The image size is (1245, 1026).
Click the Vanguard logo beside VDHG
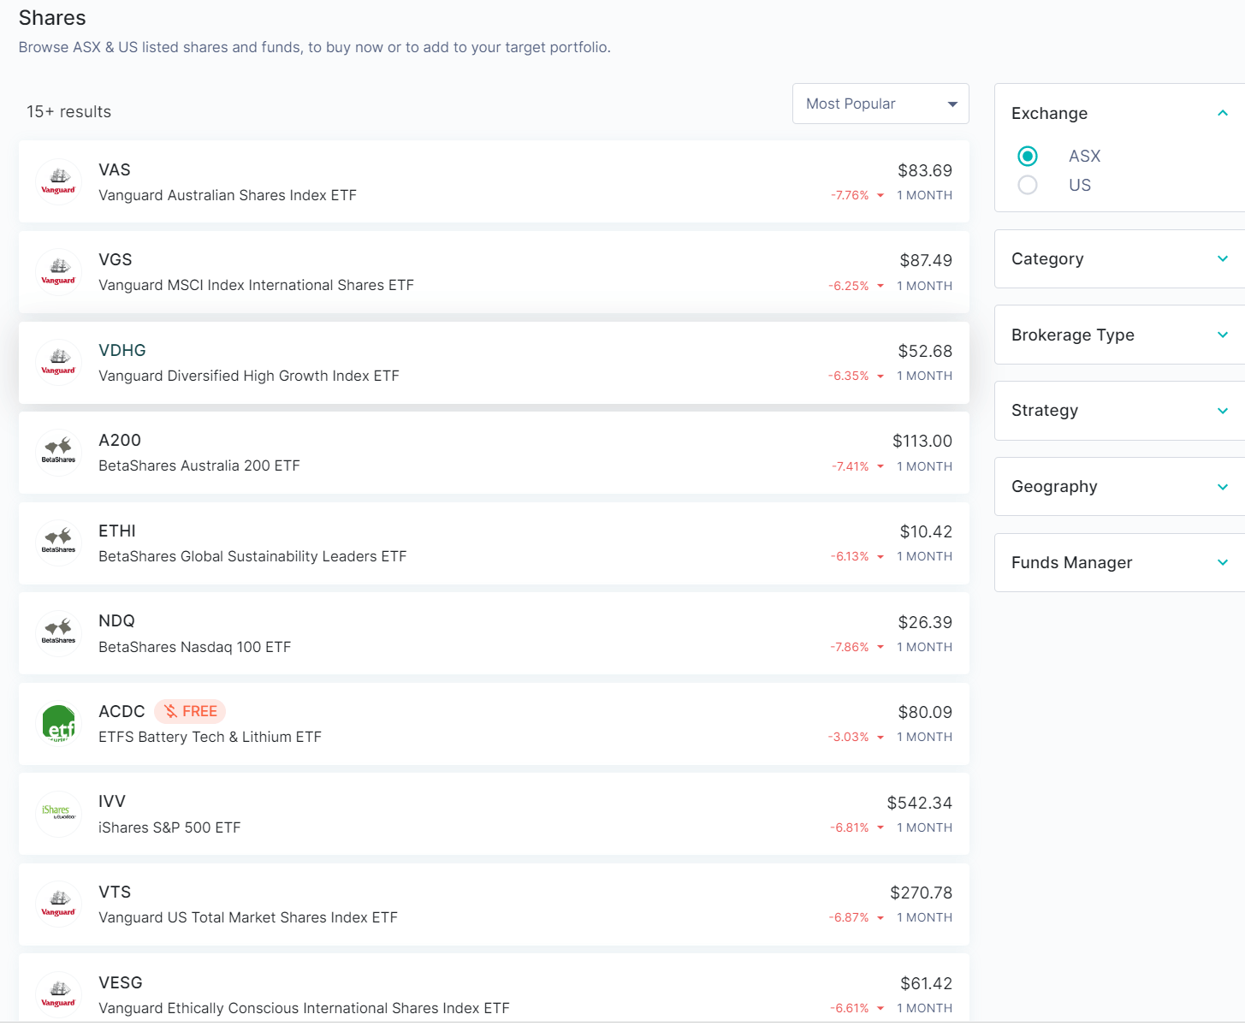click(58, 362)
